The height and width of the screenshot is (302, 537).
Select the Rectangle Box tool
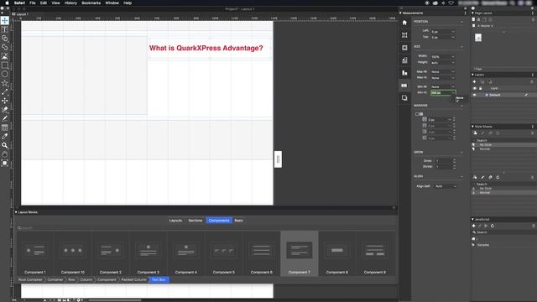5,65
